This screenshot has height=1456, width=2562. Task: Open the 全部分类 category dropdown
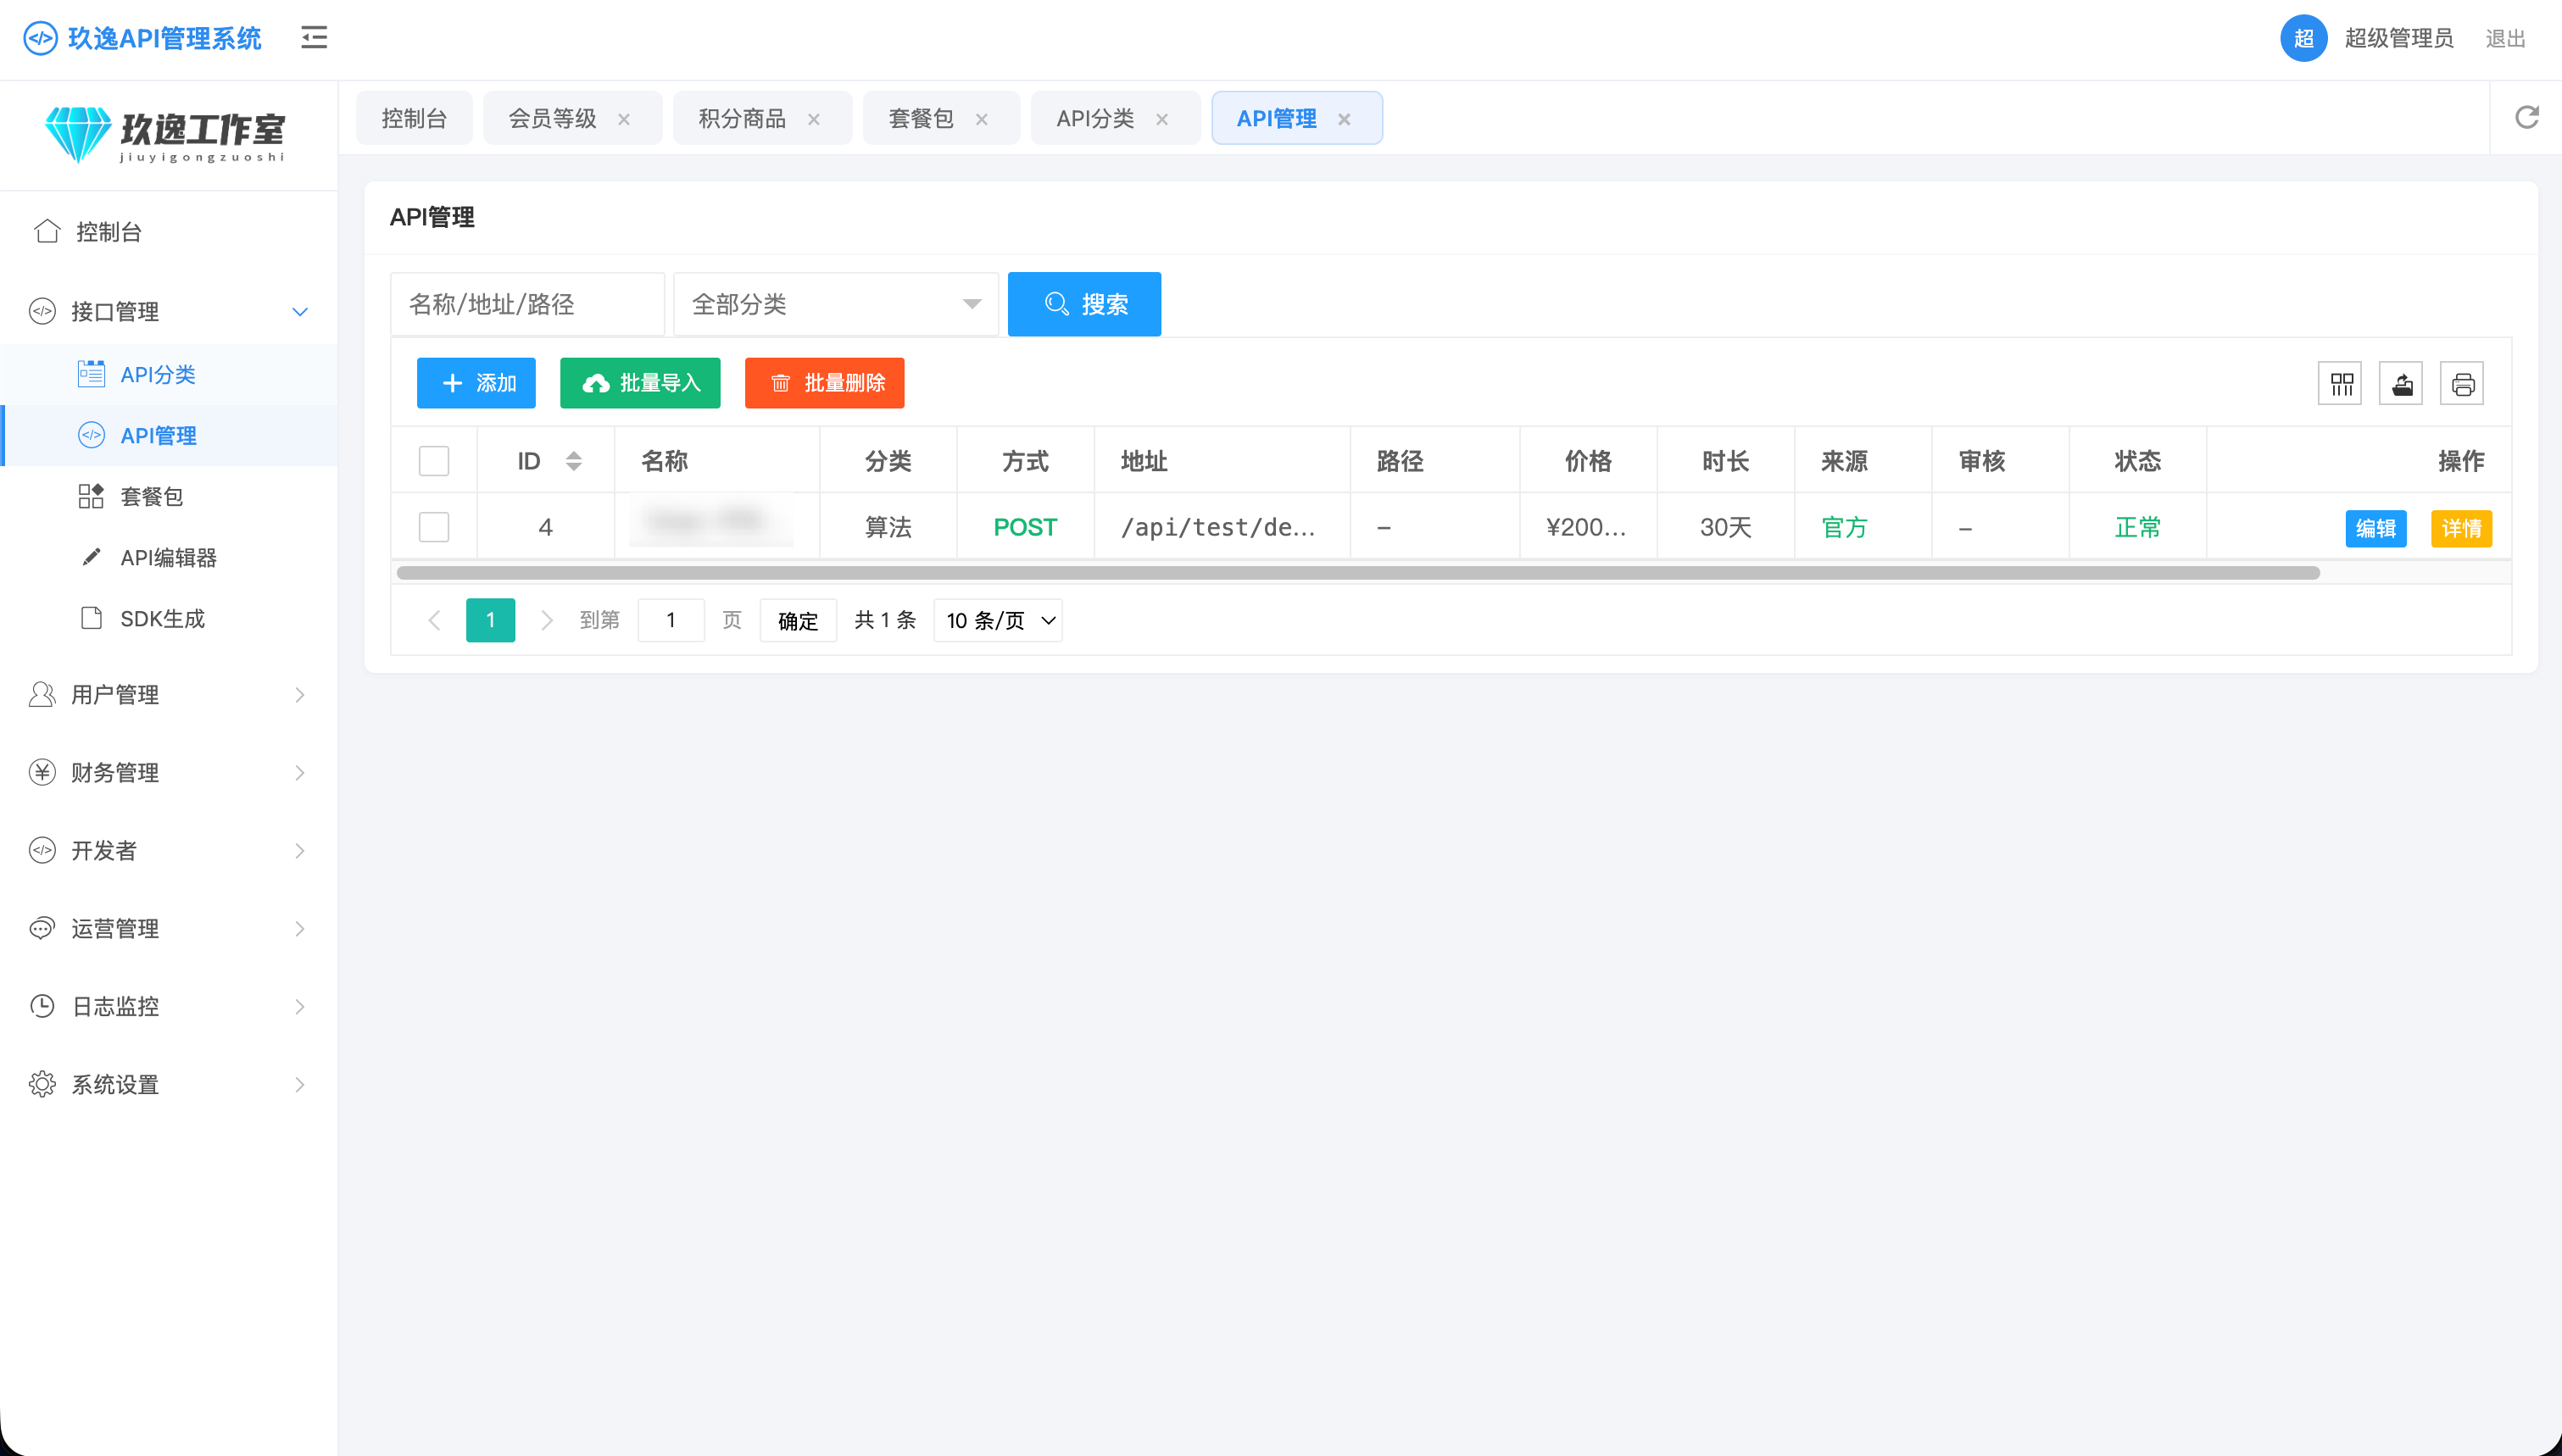pos(836,304)
